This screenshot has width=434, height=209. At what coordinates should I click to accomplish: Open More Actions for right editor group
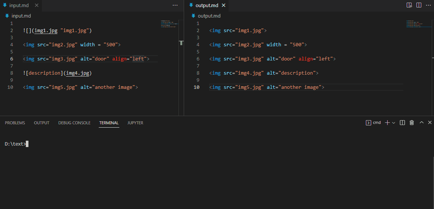tap(428, 5)
